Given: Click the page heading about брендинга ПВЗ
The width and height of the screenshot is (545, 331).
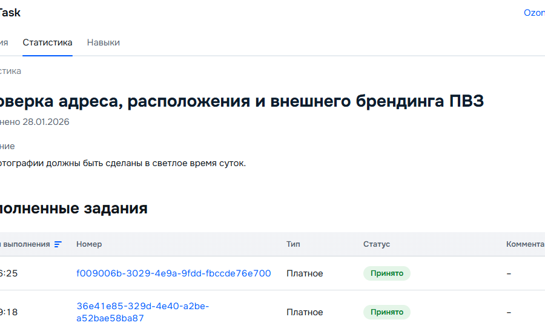Looking at the screenshot, I should [242, 101].
